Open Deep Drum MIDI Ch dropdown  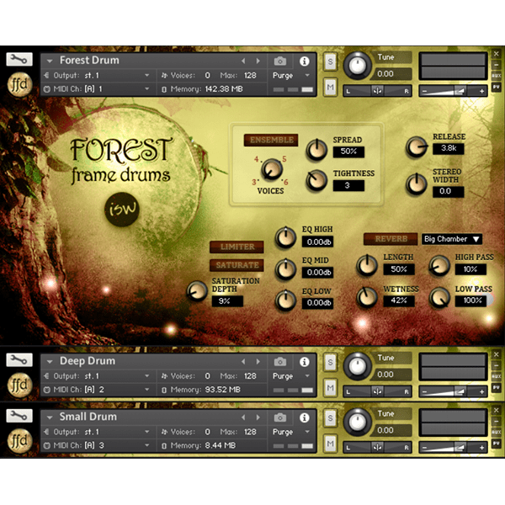coord(97,390)
